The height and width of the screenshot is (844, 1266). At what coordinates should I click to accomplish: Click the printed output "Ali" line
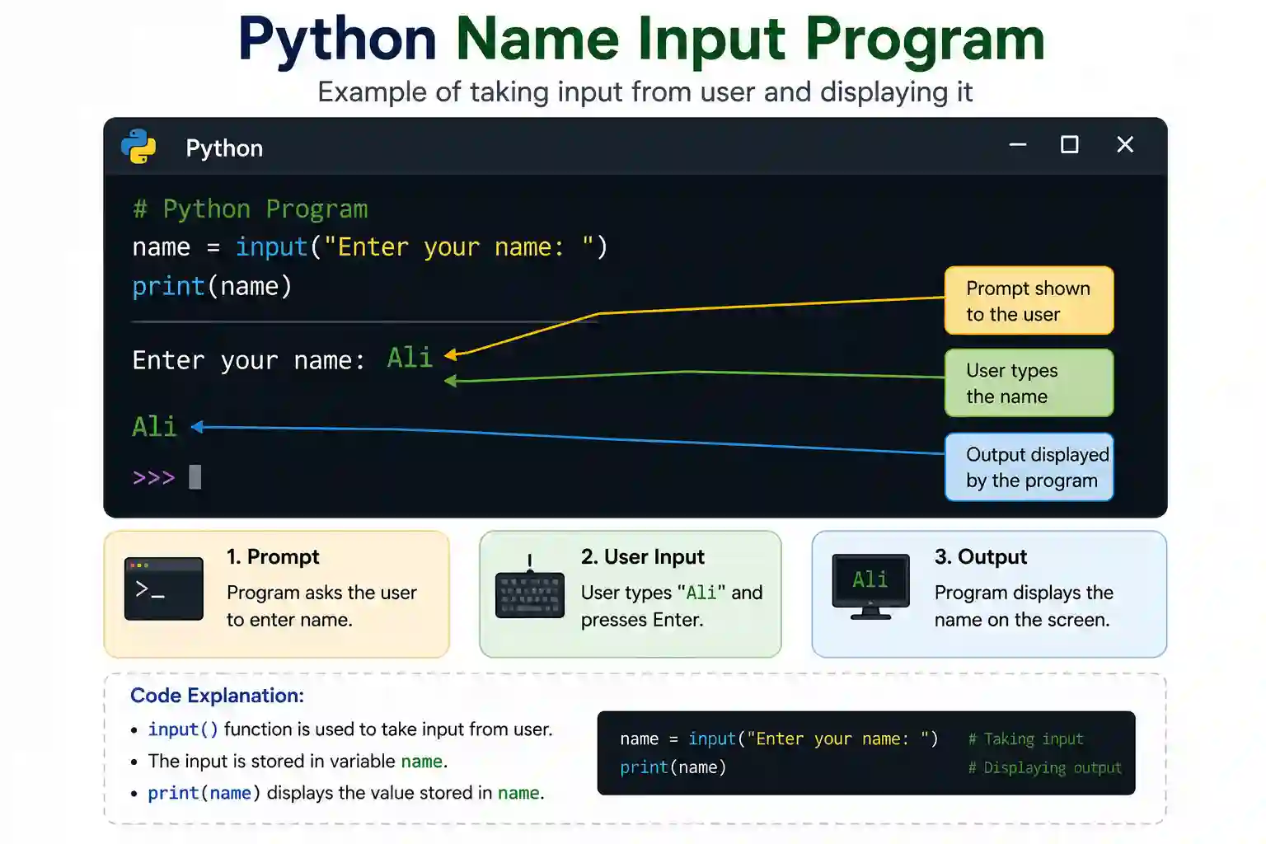click(155, 427)
